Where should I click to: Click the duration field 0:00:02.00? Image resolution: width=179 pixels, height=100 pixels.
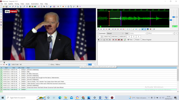click(122, 37)
